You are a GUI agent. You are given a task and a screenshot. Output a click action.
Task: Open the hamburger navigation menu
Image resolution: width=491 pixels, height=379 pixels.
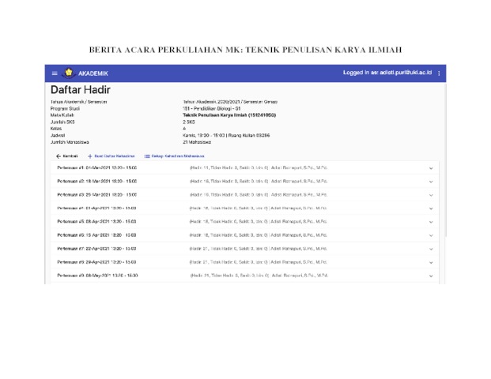tap(55, 73)
